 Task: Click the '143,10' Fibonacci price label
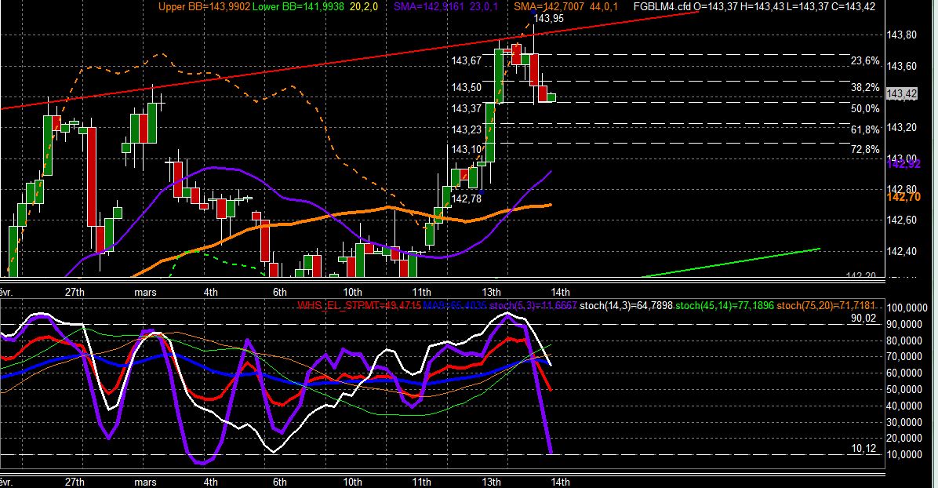tap(466, 150)
